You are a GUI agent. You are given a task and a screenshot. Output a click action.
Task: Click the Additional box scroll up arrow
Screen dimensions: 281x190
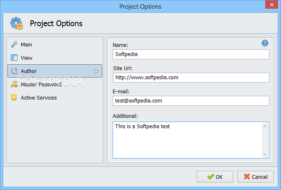pos(265,126)
